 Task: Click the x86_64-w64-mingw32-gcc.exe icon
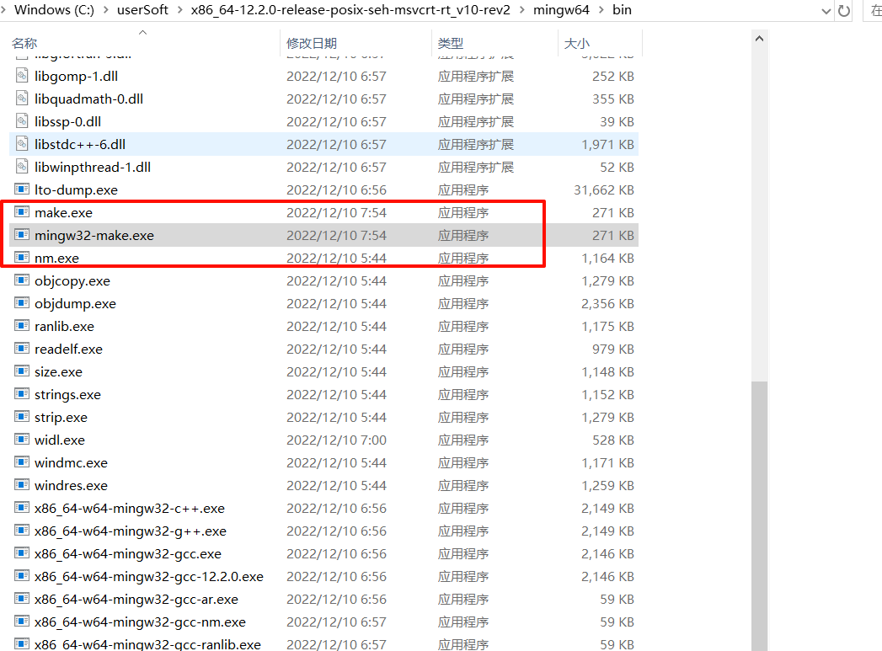pos(20,553)
